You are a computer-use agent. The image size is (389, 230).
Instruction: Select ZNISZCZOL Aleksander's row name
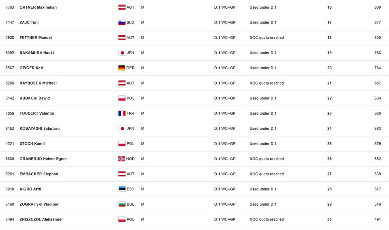pyautogui.click(x=41, y=220)
